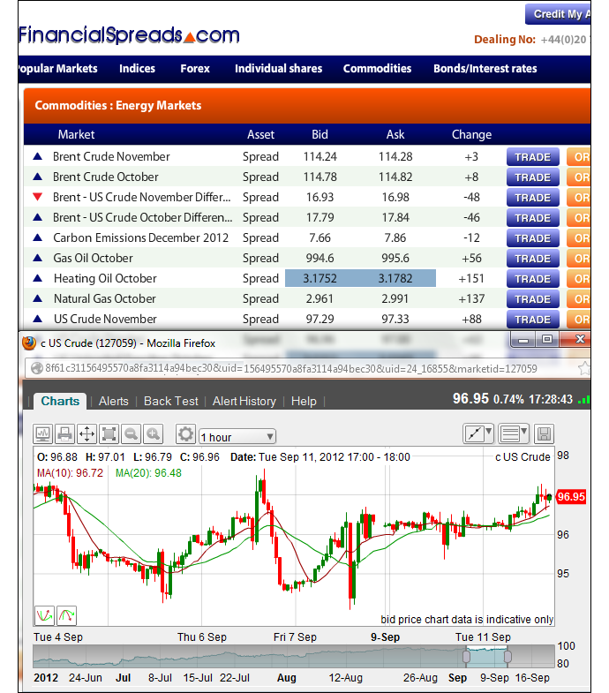Open the Alert History tab

pos(244,402)
